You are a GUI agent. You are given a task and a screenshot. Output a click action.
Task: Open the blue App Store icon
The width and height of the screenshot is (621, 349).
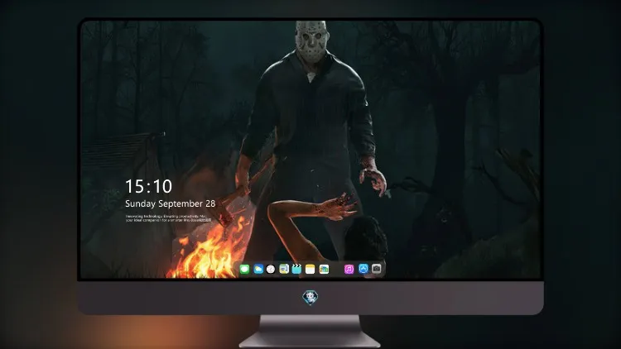click(x=363, y=269)
